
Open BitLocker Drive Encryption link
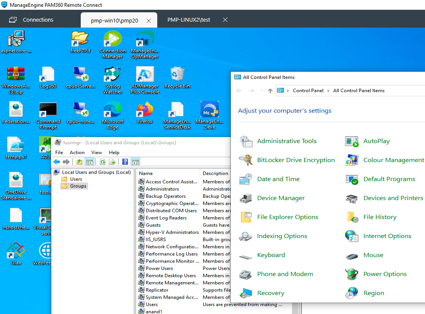coord(296,160)
